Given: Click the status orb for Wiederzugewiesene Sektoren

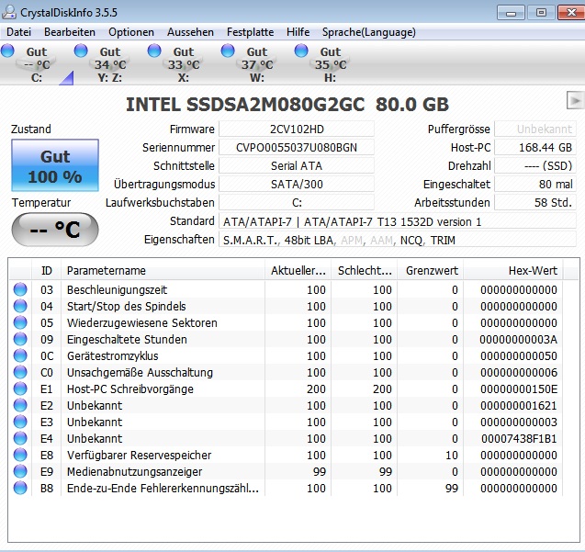Looking at the screenshot, I should tap(20, 322).
